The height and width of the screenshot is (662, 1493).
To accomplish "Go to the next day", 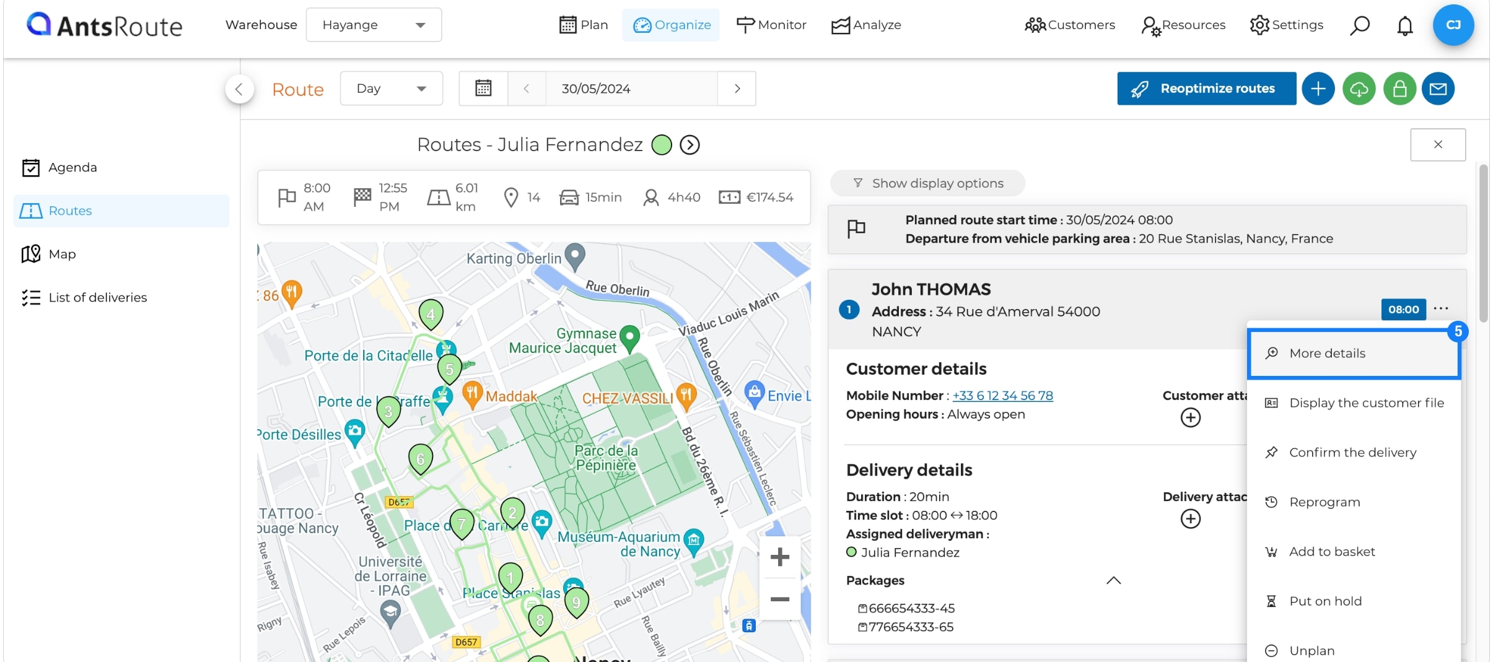I will (x=737, y=89).
